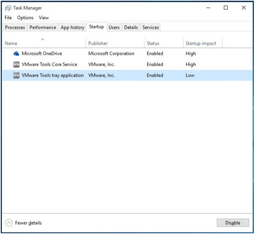Open the Options menu

click(25, 18)
